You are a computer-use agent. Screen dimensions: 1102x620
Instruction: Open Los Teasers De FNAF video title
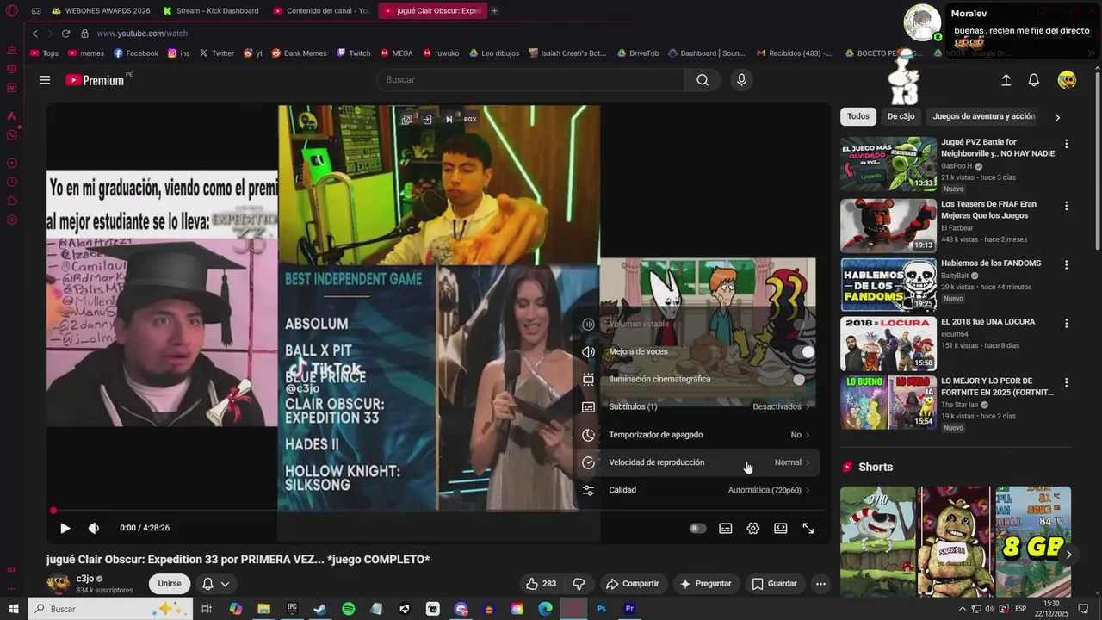click(989, 209)
